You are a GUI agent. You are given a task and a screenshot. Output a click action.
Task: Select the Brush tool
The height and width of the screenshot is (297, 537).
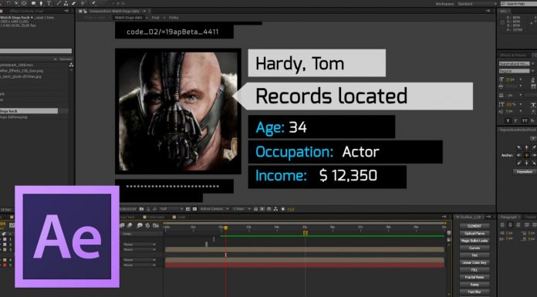click(59, 3)
